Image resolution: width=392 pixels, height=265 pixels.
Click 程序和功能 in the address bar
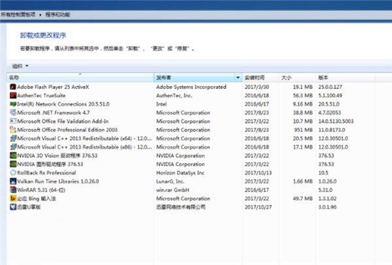pyautogui.click(x=58, y=14)
